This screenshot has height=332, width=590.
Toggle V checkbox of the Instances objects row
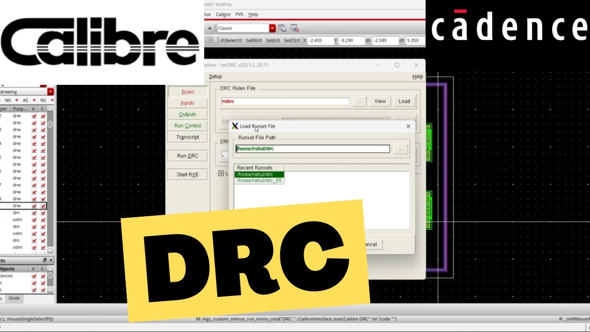[34, 276]
